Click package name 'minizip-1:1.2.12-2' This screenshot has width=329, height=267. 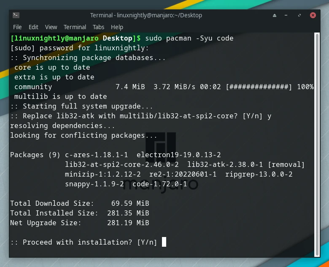[103, 174]
